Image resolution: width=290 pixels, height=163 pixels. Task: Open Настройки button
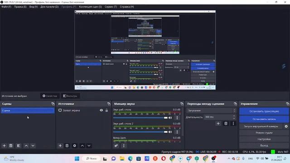[x=264, y=139]
